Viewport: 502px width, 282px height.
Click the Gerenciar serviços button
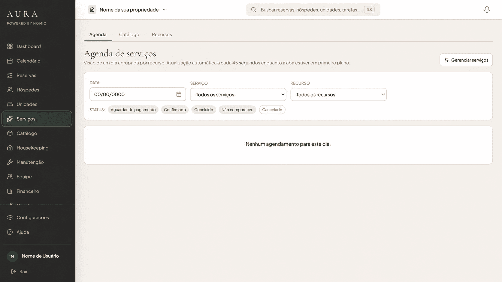click(x=466, y=60)
